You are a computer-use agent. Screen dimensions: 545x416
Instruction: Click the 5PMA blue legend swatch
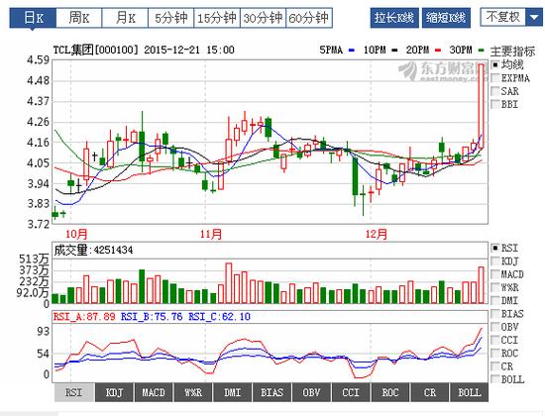point(352,51)
